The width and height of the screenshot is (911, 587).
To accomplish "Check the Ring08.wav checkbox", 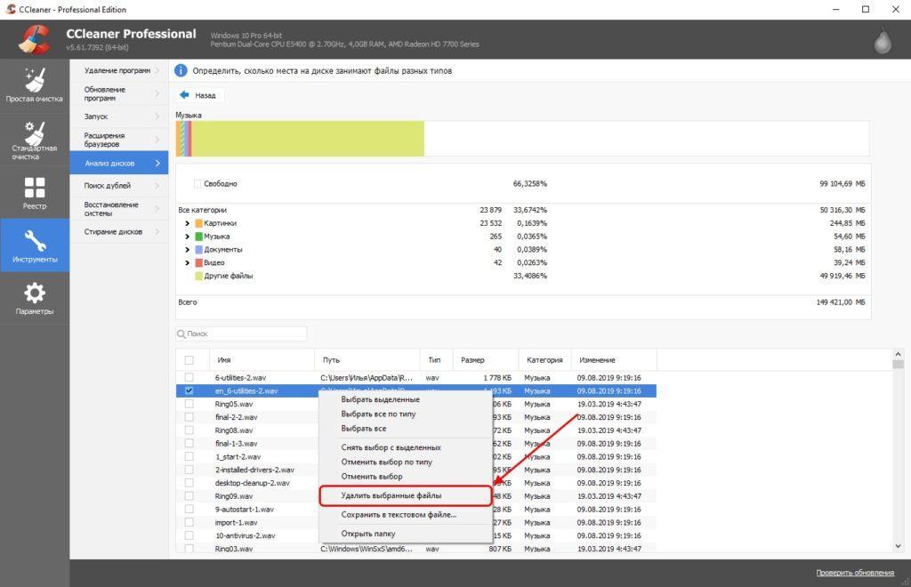I will 189,430.
